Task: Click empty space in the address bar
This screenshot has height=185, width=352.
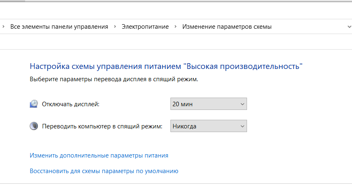Action: tap(309, 27)
